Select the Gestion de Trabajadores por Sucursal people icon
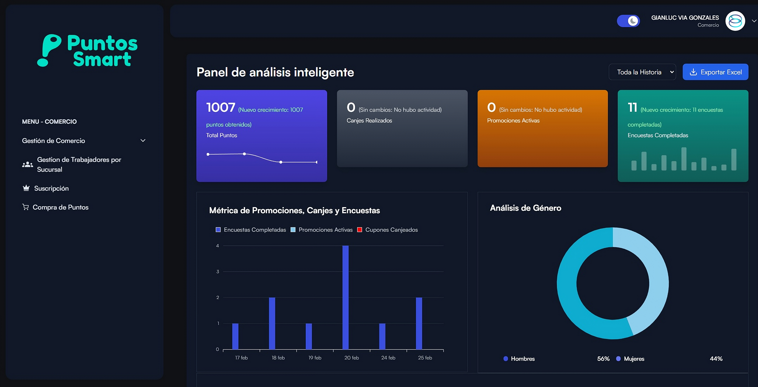Viewport: 758px width, 387px height. click(x=27, y=164)
